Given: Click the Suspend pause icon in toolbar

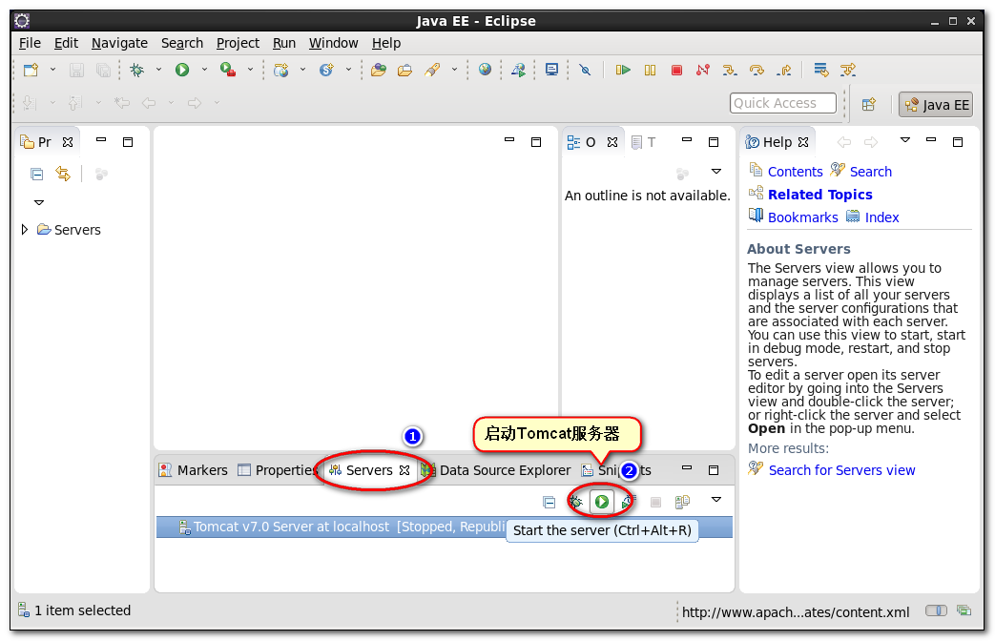Looking at the screenshot, I should pos(650,70).
